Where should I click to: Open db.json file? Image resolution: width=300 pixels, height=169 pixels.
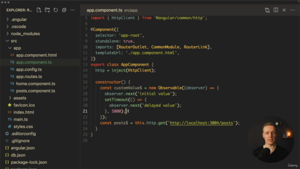pos(18,155)
